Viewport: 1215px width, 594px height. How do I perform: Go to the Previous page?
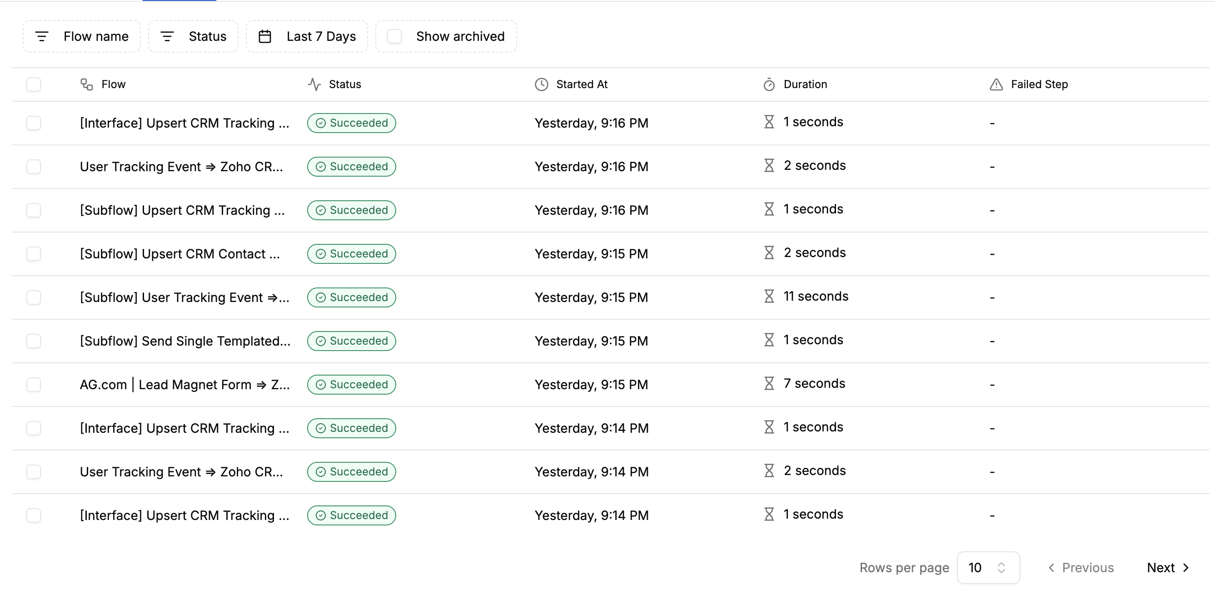click(x=1081, y=568)
